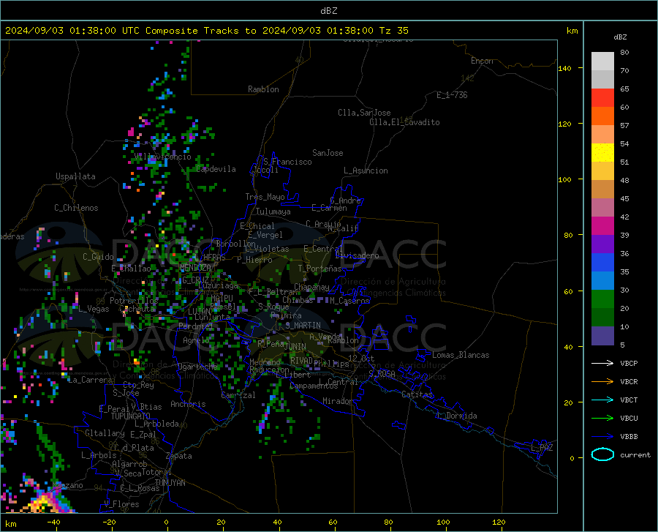Click the Anchoris label on map
Image resolution: width=658 pixels, height=532 pixels.
(188, 404)
